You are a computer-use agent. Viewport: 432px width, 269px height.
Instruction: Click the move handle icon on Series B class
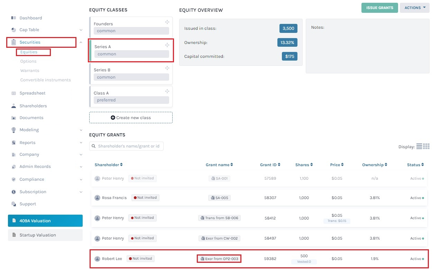(167, 68)
